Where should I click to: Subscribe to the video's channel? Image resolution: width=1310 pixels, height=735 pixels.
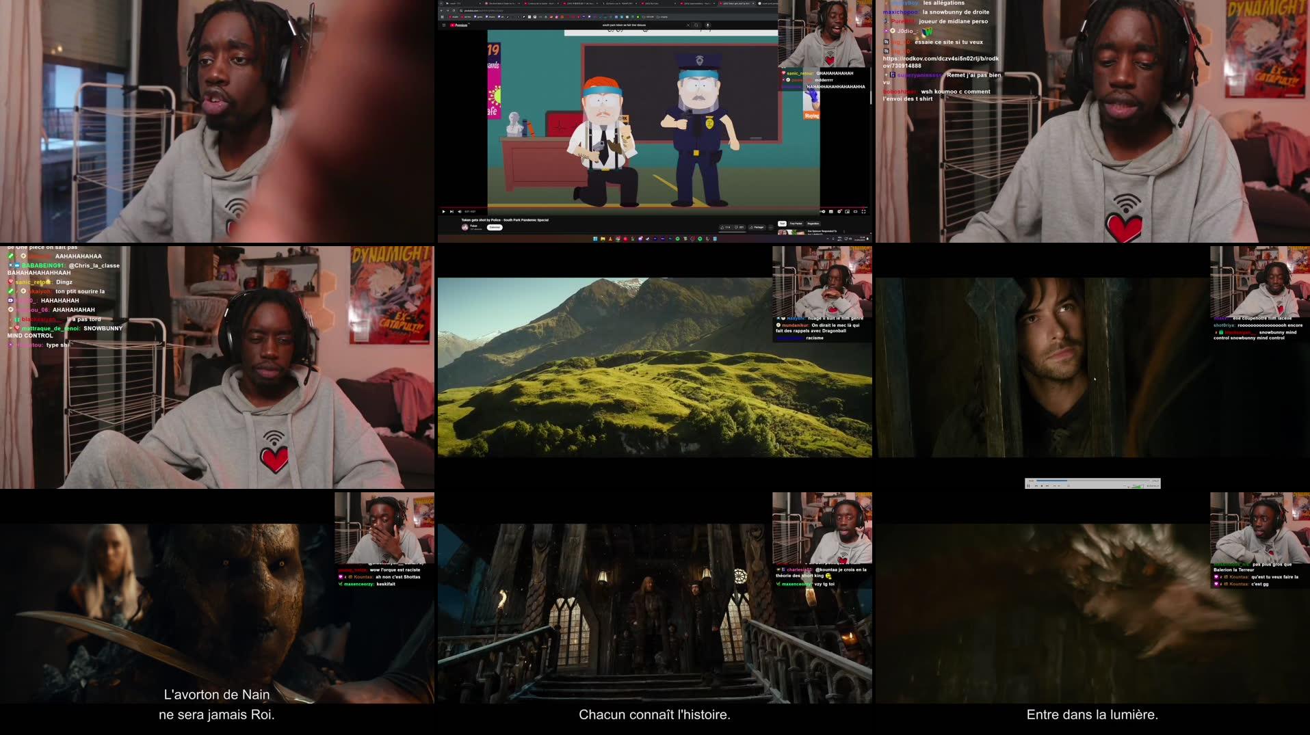pos(495,227)
